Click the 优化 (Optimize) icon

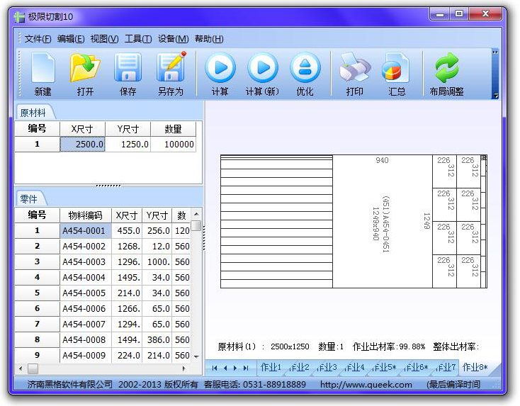pyautogui.click(x=305, y=68)
